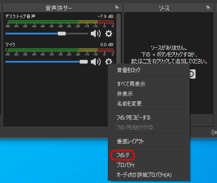Click the マイク volume slider handle
Image resolution: width=217 pixels, height=183 pixels.
[x=84, y=62]
